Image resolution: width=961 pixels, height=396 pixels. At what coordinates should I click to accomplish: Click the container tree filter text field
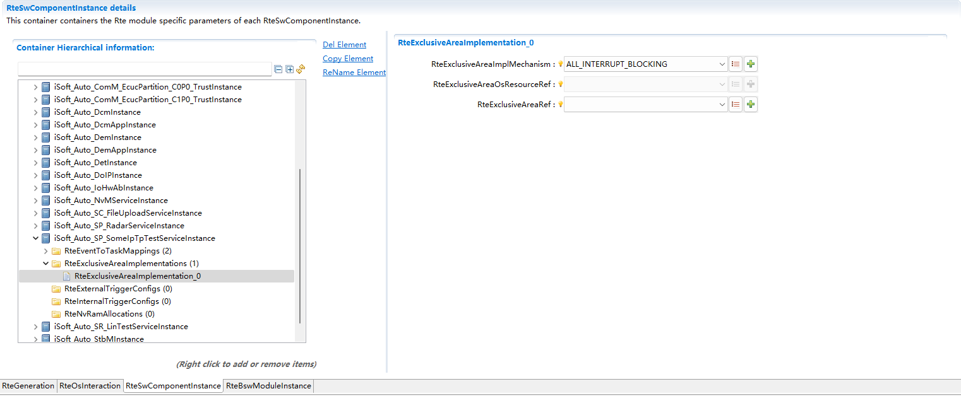point(145,69)
